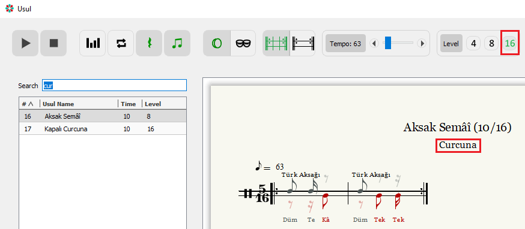The height and width of the screenshot is (229, 525).
Task: Click the tempo marking 63 in the score
Action: coord(279,167)
